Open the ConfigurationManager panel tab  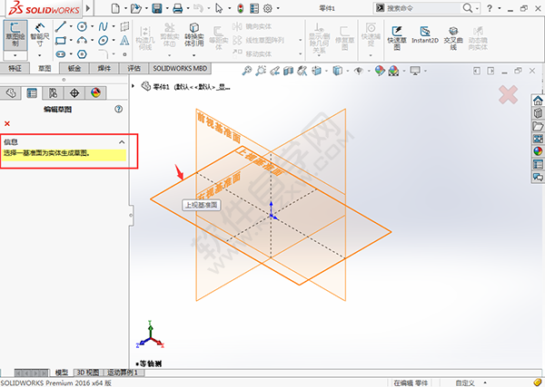(54, 93)
